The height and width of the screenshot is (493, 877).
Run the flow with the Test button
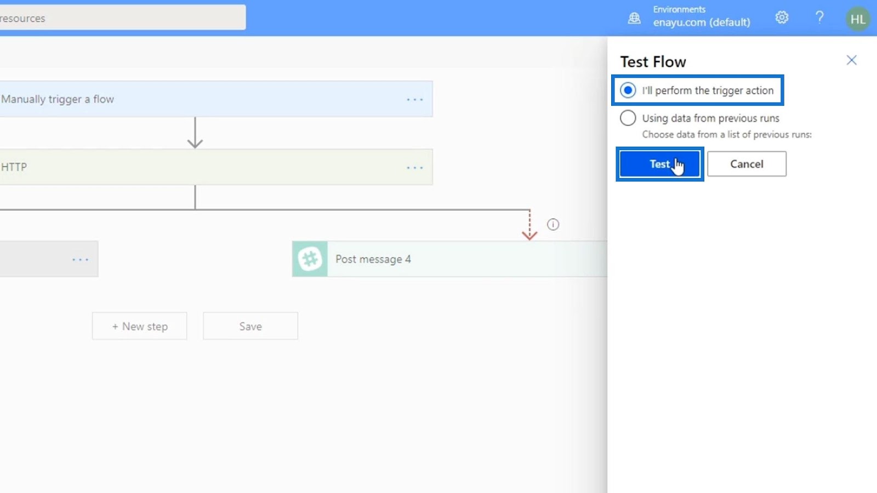tap(660, 164)
